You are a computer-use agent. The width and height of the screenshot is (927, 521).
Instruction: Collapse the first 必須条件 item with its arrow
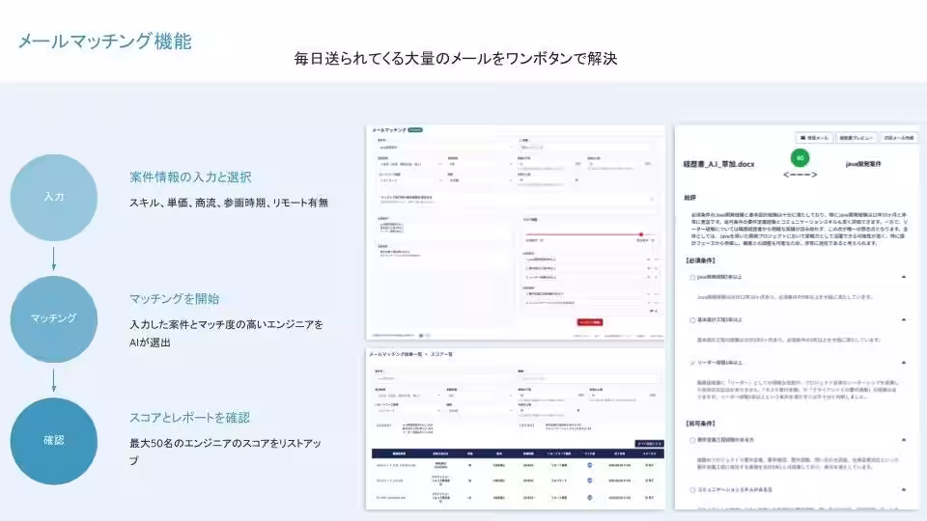pos(904,277)
